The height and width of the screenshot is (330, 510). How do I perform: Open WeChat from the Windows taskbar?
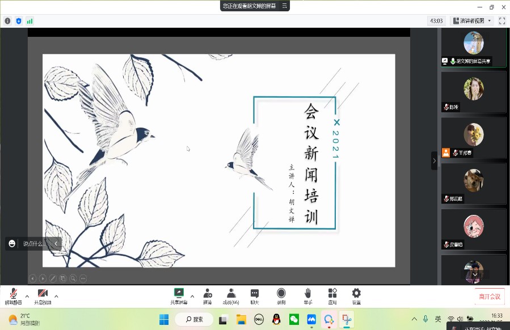pyautogui.click(x=294, y=319)
